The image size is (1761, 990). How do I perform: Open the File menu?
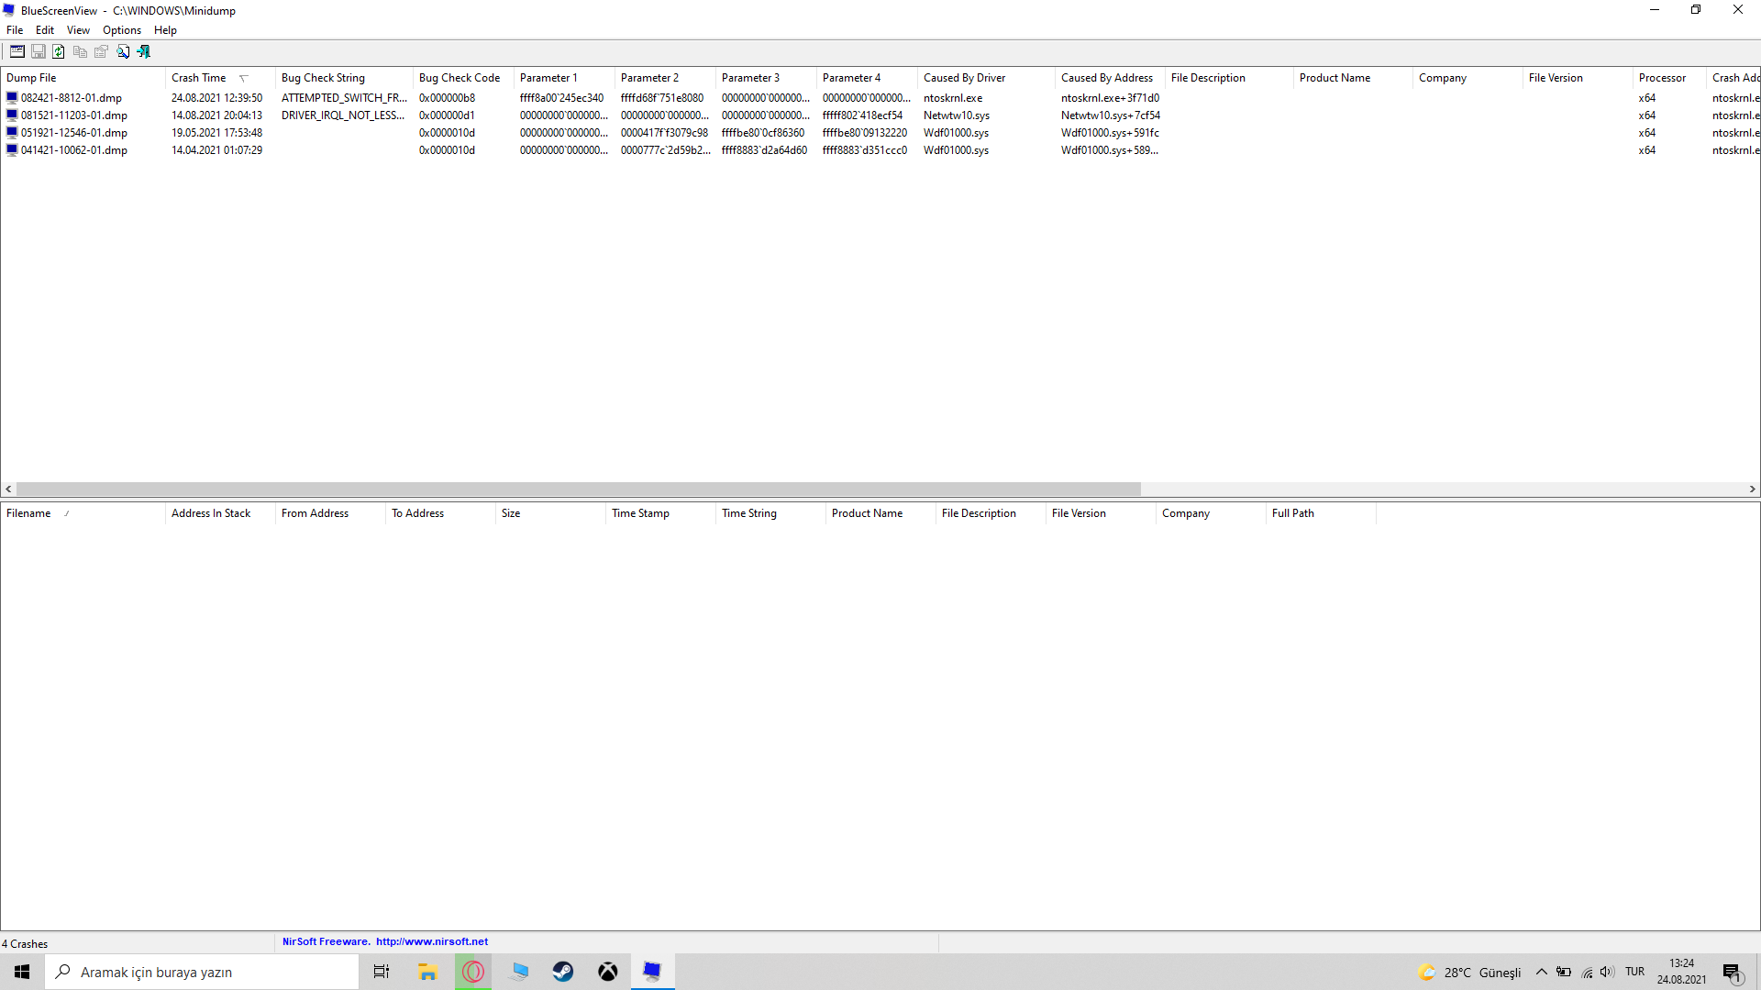click(x=15, y=30)
